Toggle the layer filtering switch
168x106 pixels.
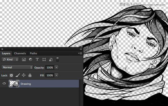[x=57, y=59]
